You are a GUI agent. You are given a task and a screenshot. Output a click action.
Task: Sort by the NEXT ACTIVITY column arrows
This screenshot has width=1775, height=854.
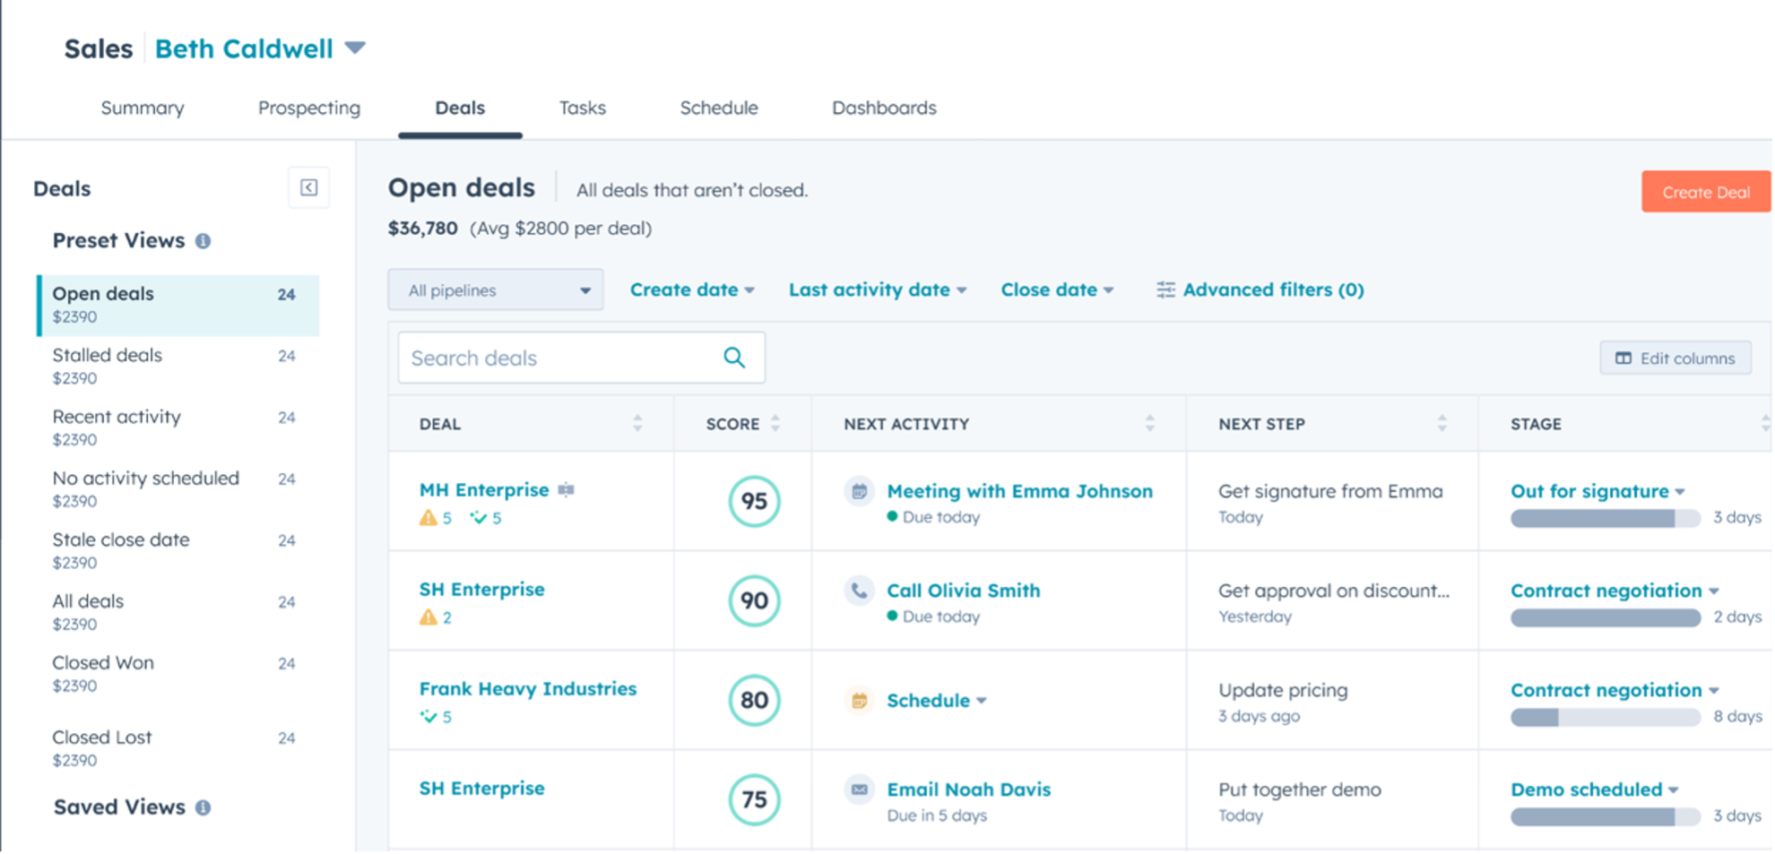[x=1150, y=423]
